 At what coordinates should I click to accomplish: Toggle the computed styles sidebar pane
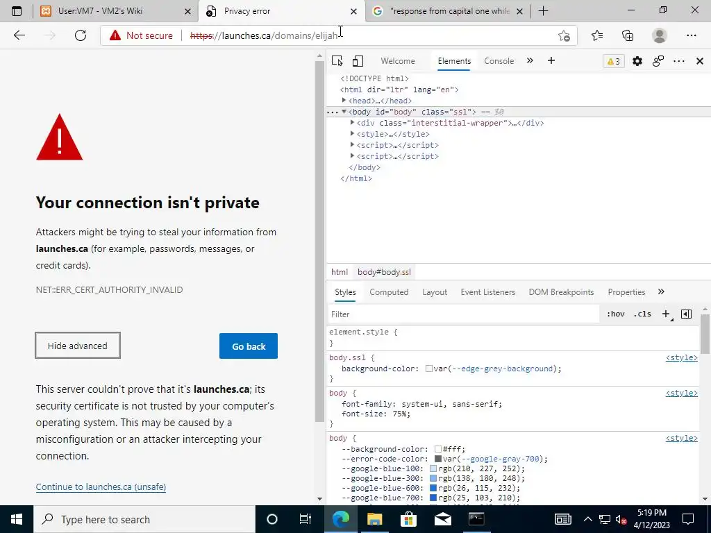(686, 314)
